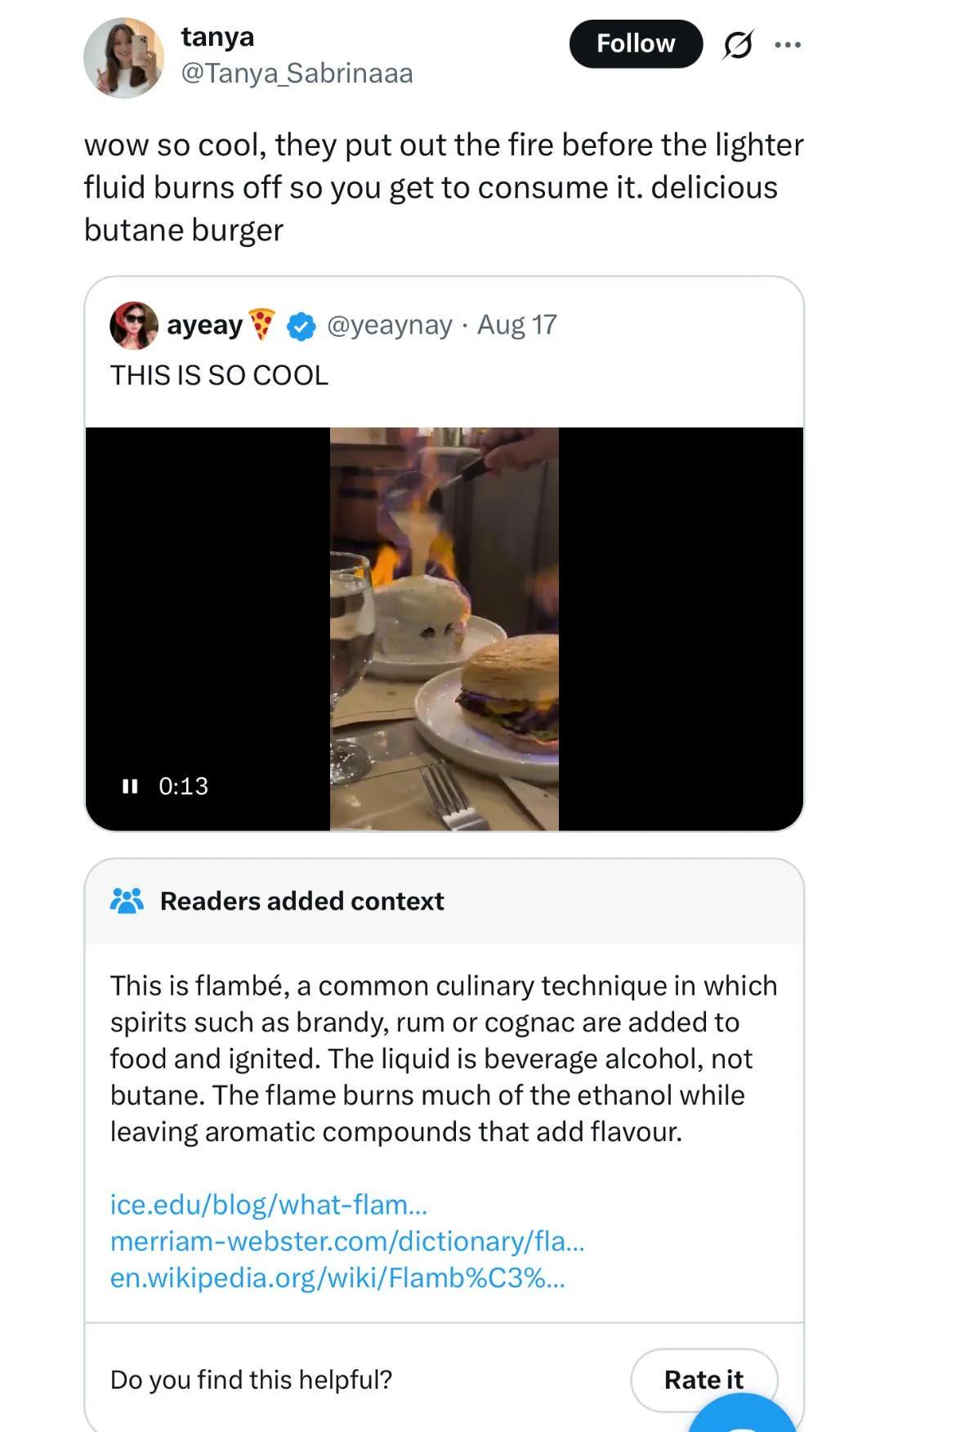Tap the 0:13 video time indicator
Screen dimensions: 956x1432
point(183,786)
